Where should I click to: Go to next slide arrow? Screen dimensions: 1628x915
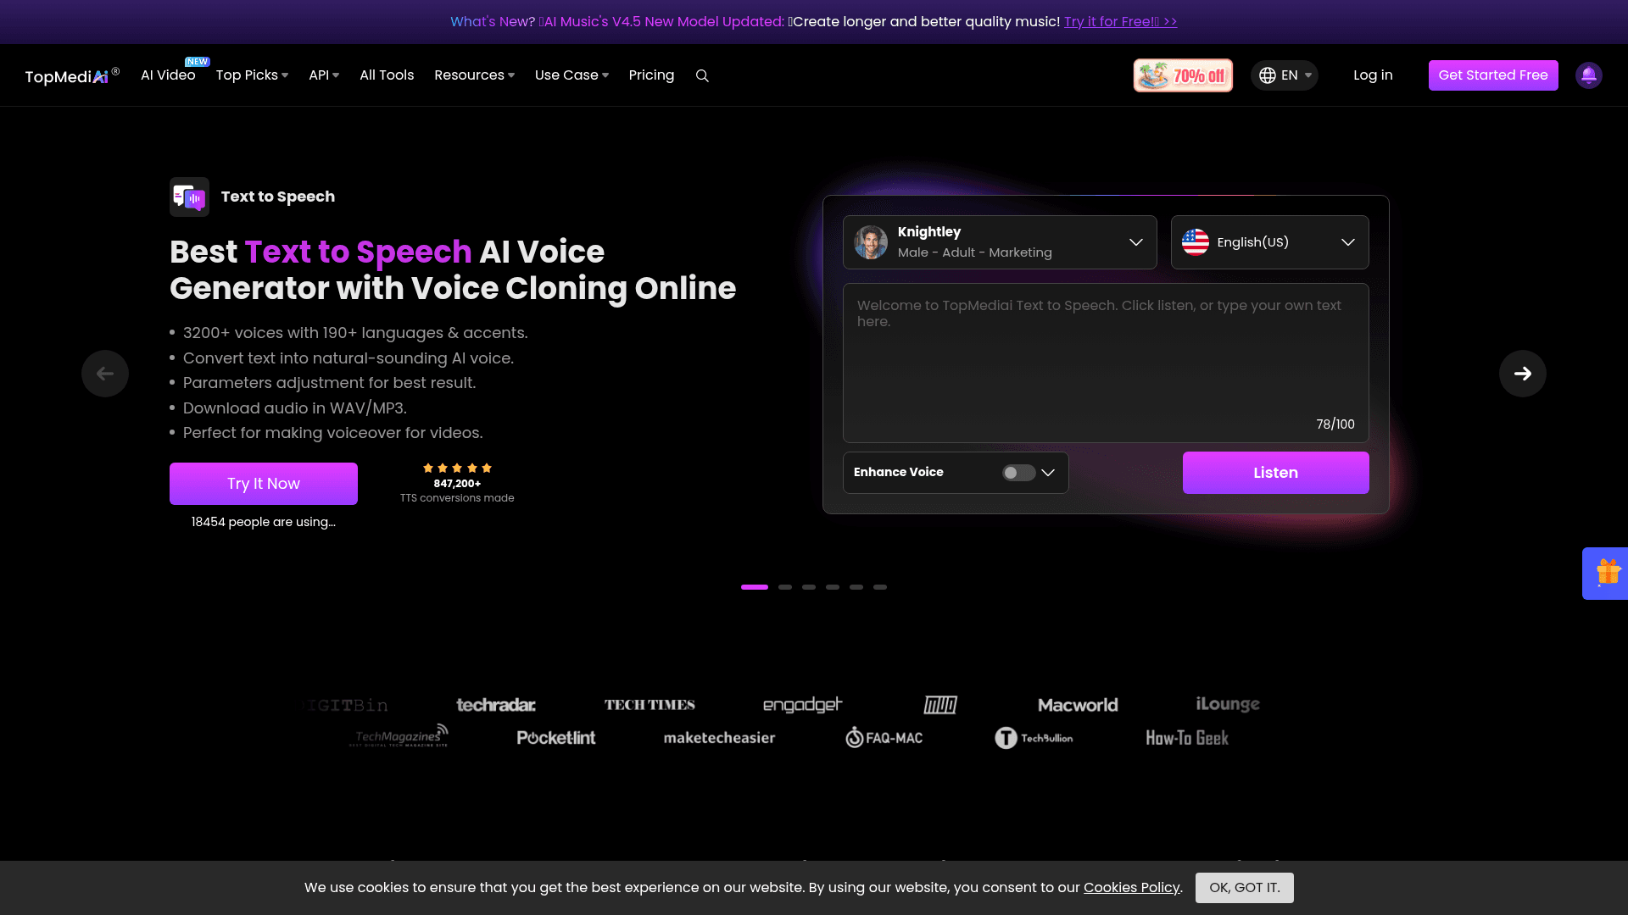[x=1523, y=374]
